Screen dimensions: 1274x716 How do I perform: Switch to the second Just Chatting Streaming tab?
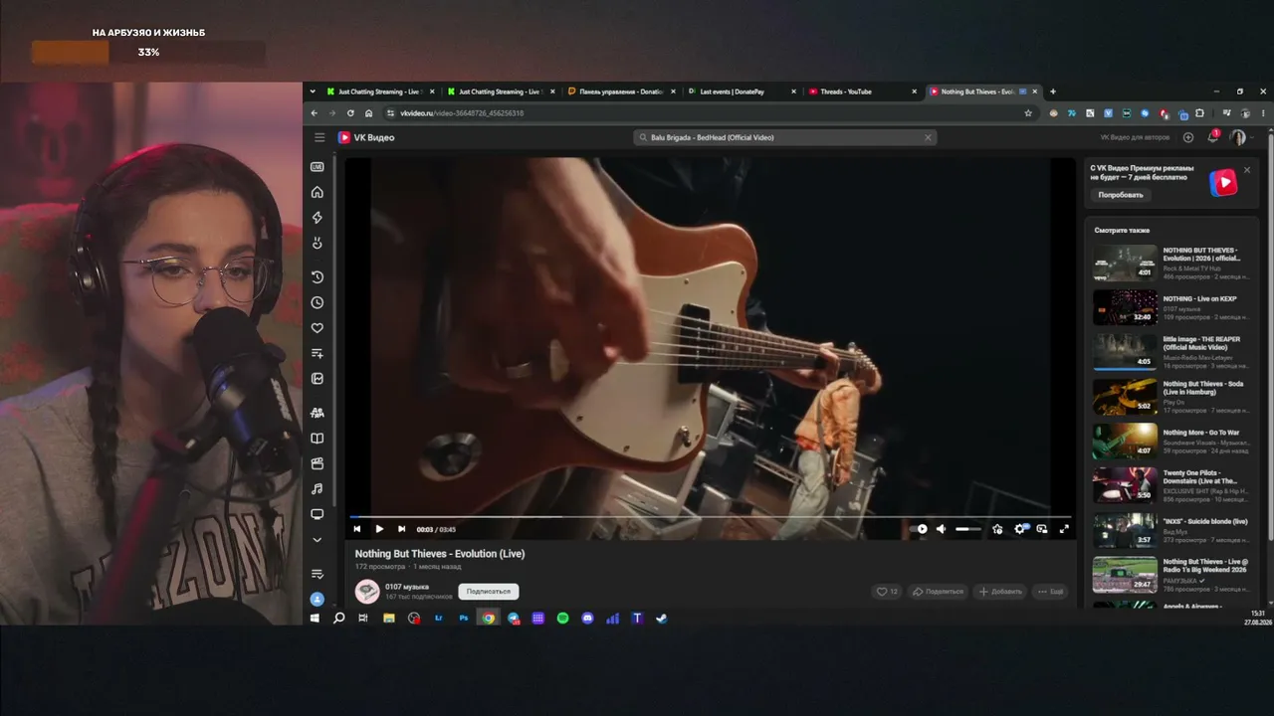[x=502, y=91]
